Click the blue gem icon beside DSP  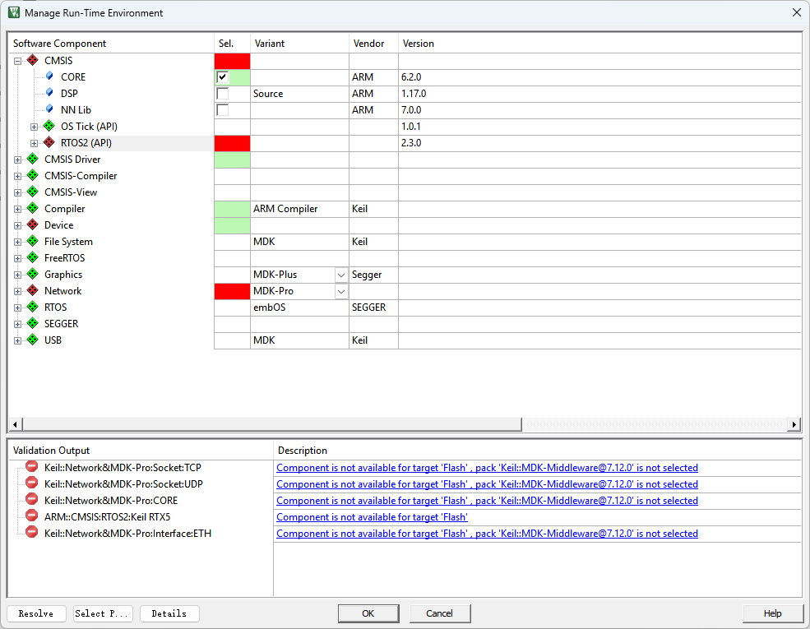pos(49,93)
